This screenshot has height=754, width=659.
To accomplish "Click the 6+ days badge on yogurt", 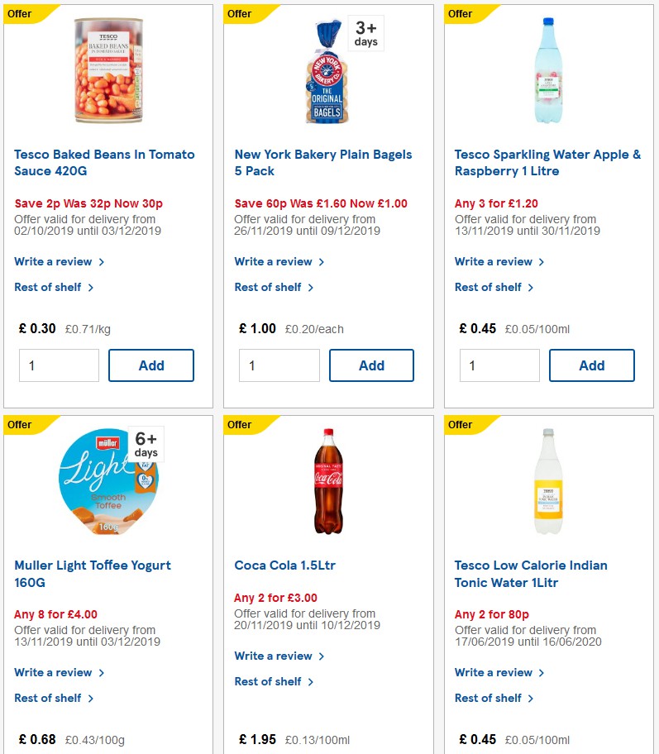I will point(146,444).
